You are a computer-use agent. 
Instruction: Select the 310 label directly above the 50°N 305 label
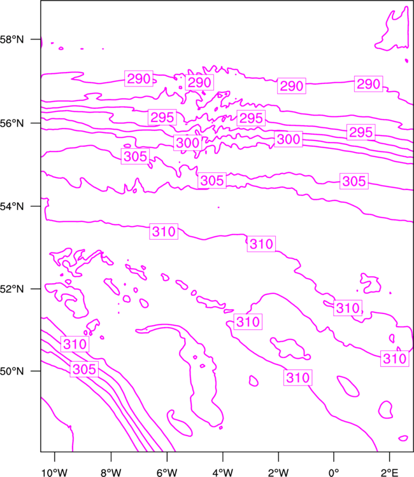(x=75, y=344)
